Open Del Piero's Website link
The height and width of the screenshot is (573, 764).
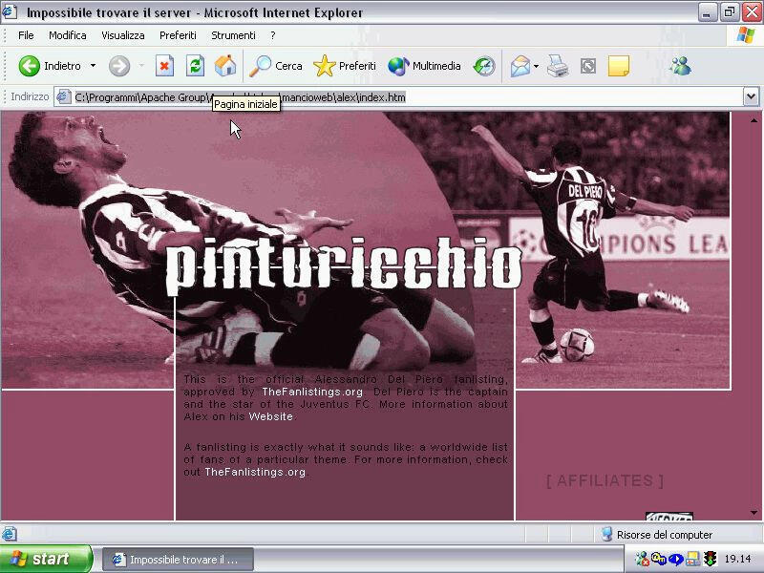[x=270, y=416]
